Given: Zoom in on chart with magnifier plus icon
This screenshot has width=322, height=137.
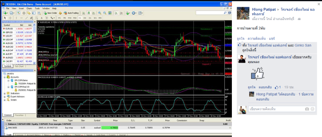Looking at the screenshot, I should click(100, 13).
